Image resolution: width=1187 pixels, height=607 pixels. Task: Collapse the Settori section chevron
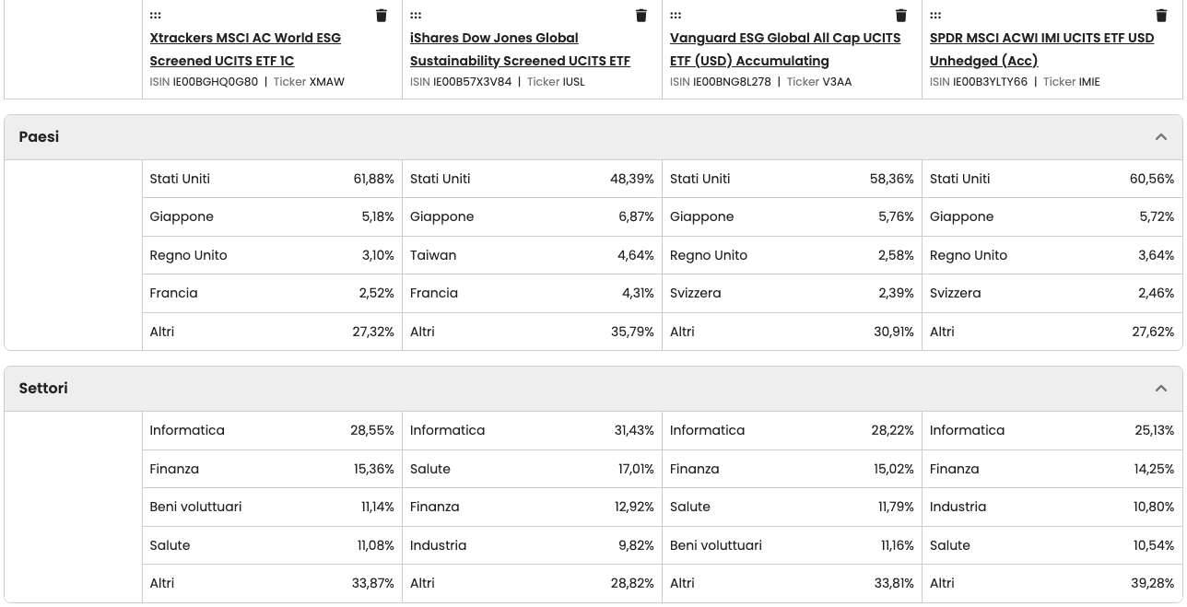pyautogui.click(x=1160, y=389)
